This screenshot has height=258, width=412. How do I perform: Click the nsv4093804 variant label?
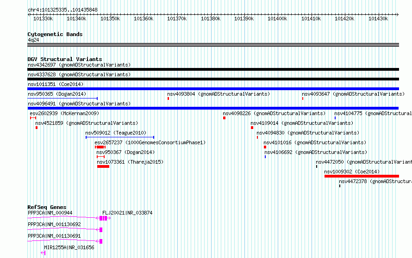[x=218, y=94]
